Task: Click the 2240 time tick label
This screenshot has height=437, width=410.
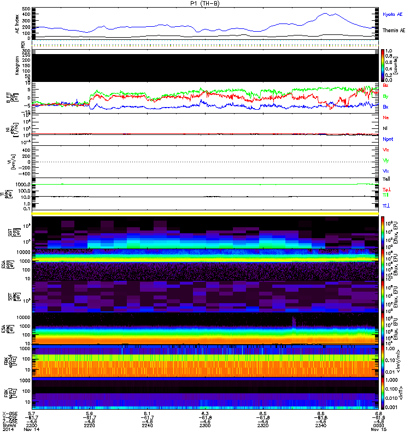Action: tap(147, 426)
